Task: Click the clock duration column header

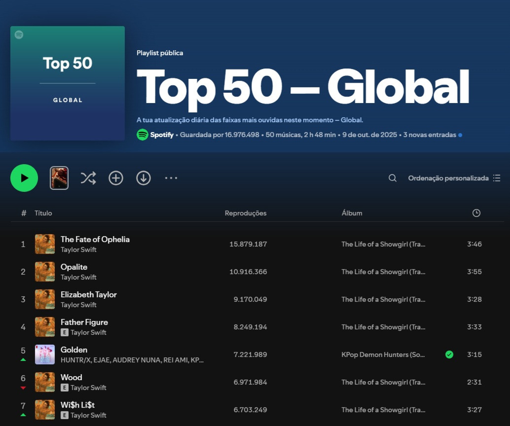Action: pos(476,213)
